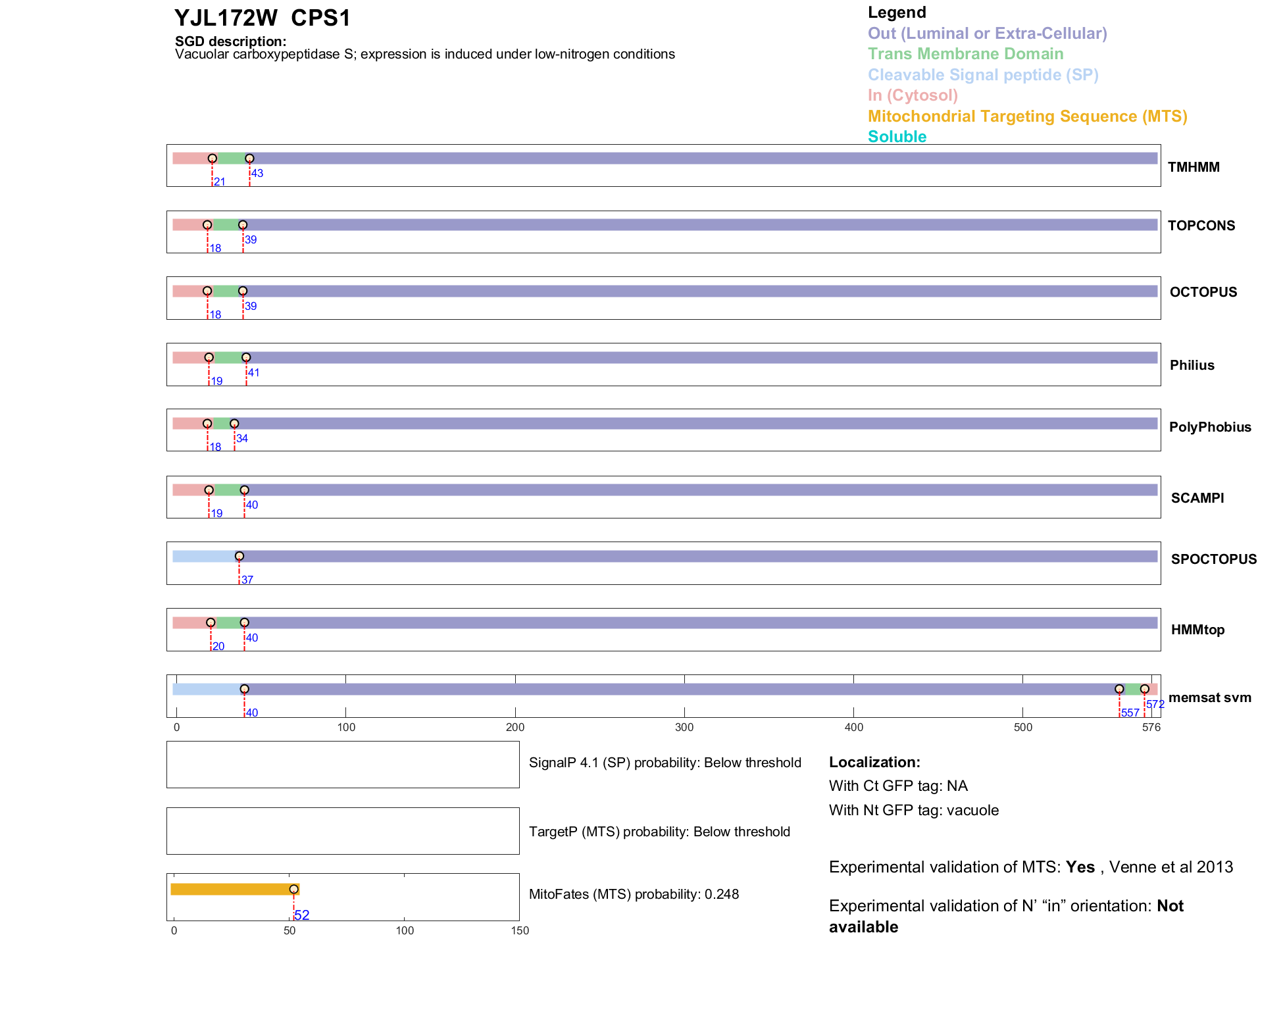Click the TMHMM marker at position 43

coord(249,159)
